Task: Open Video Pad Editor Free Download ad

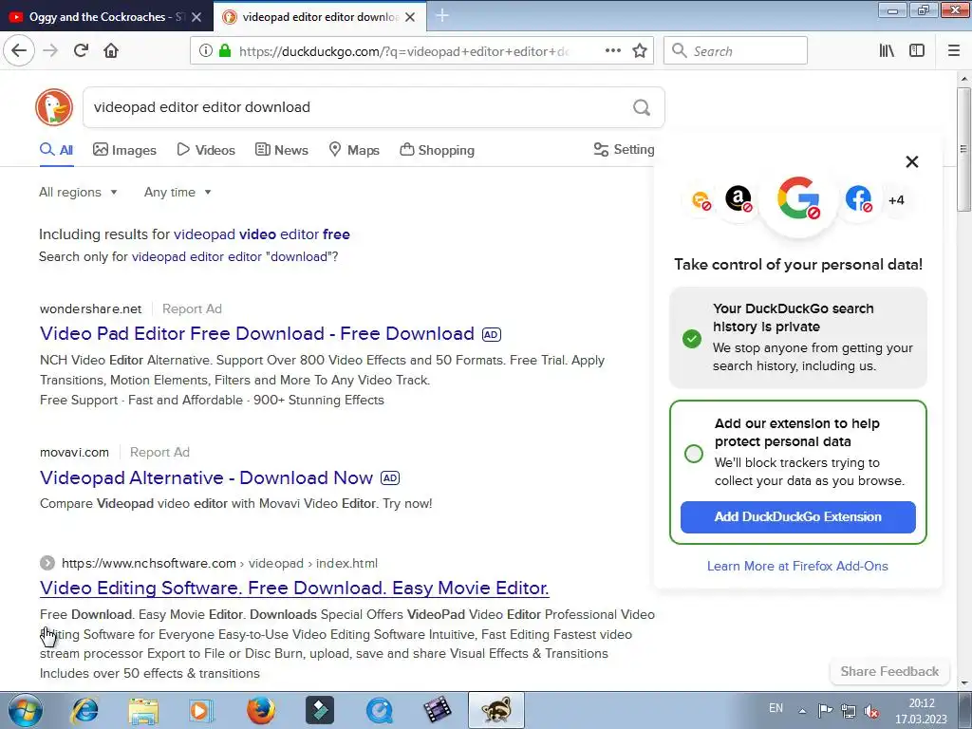Action: pyautogui.click(x=257, y=333)
